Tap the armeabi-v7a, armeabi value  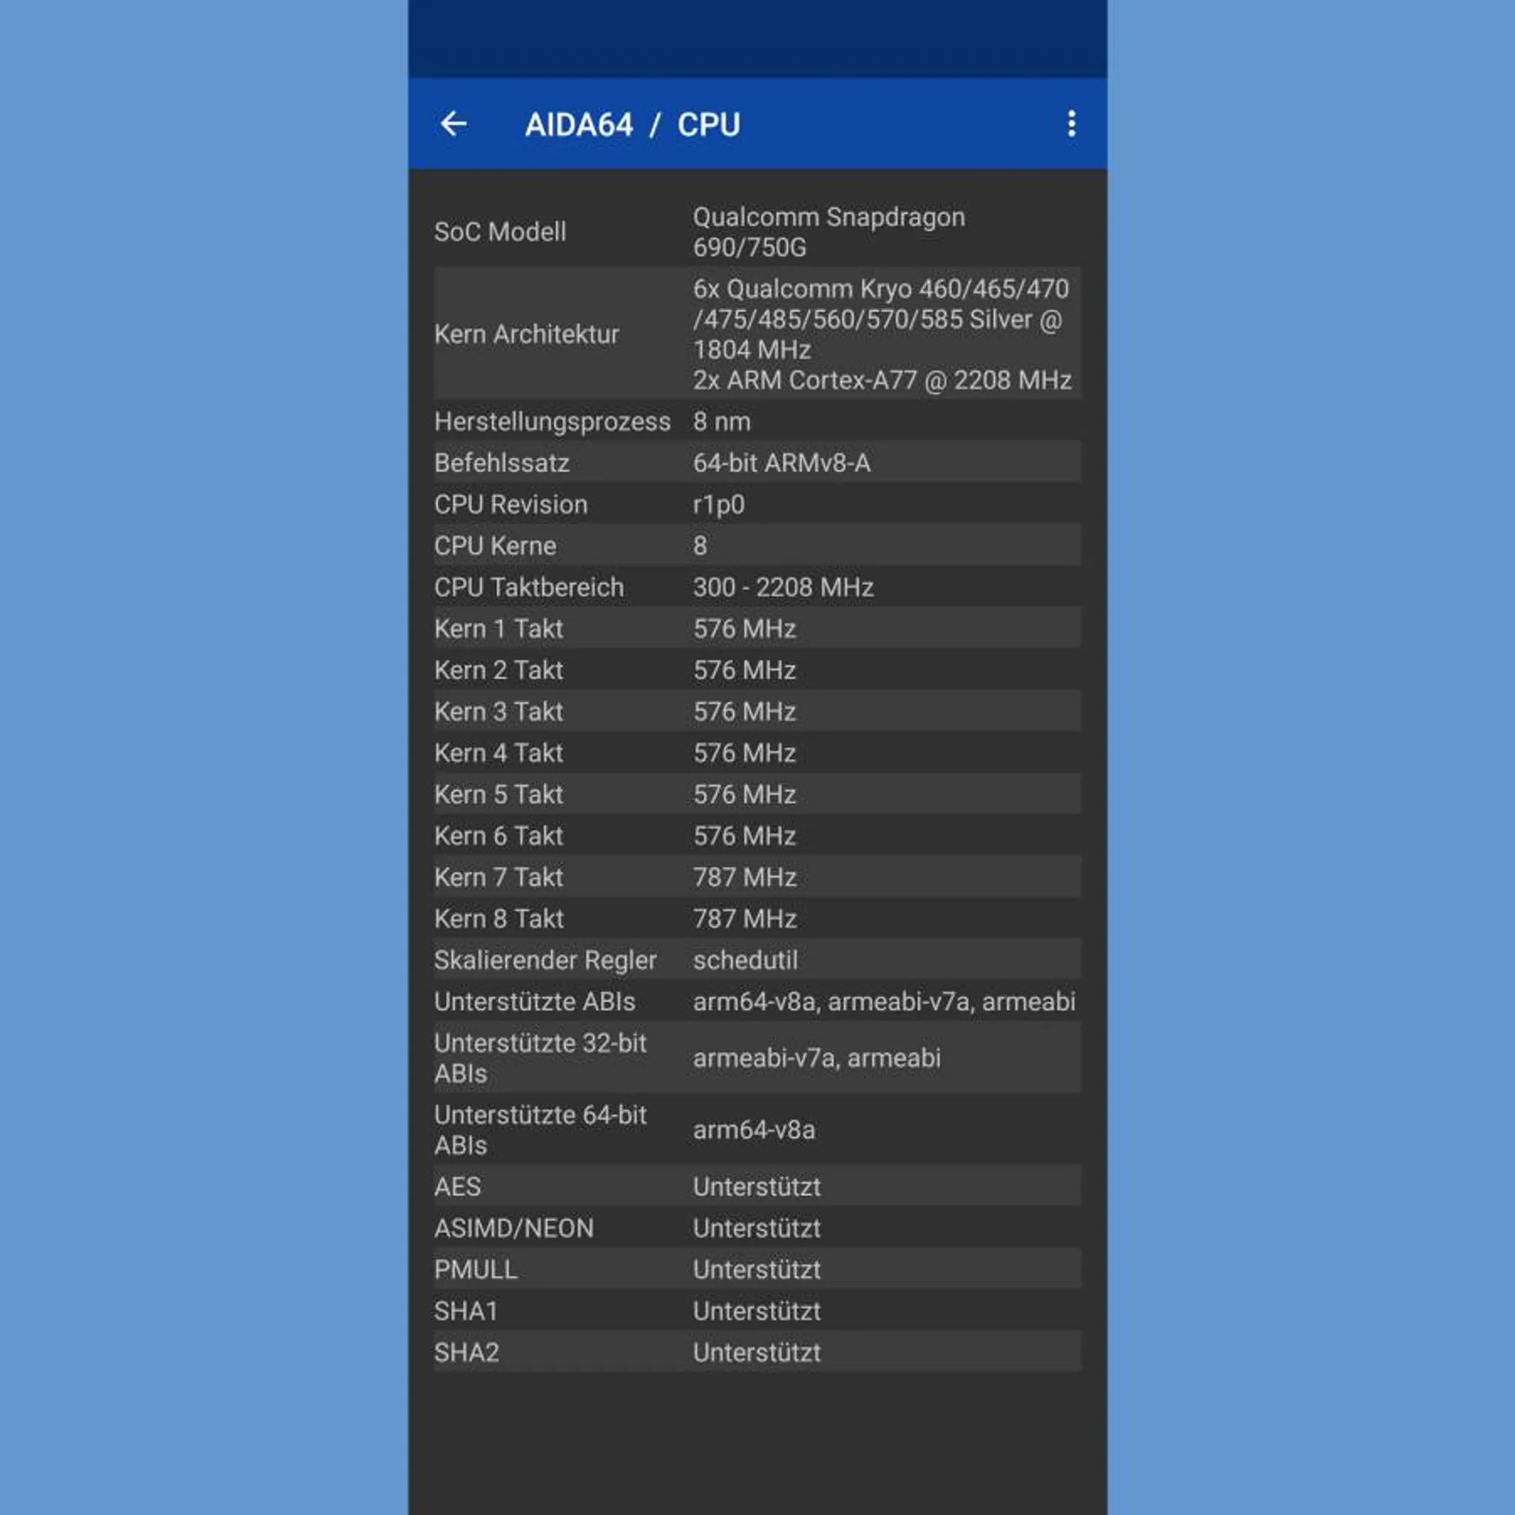point(817,1059)
